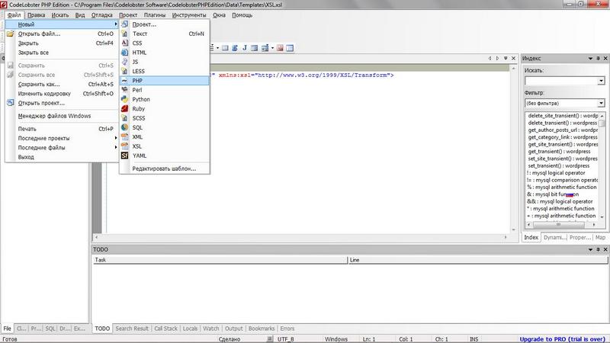Screen dimensions: 610x343
Task: Open the Помощь menu
Action: (242, 15)
